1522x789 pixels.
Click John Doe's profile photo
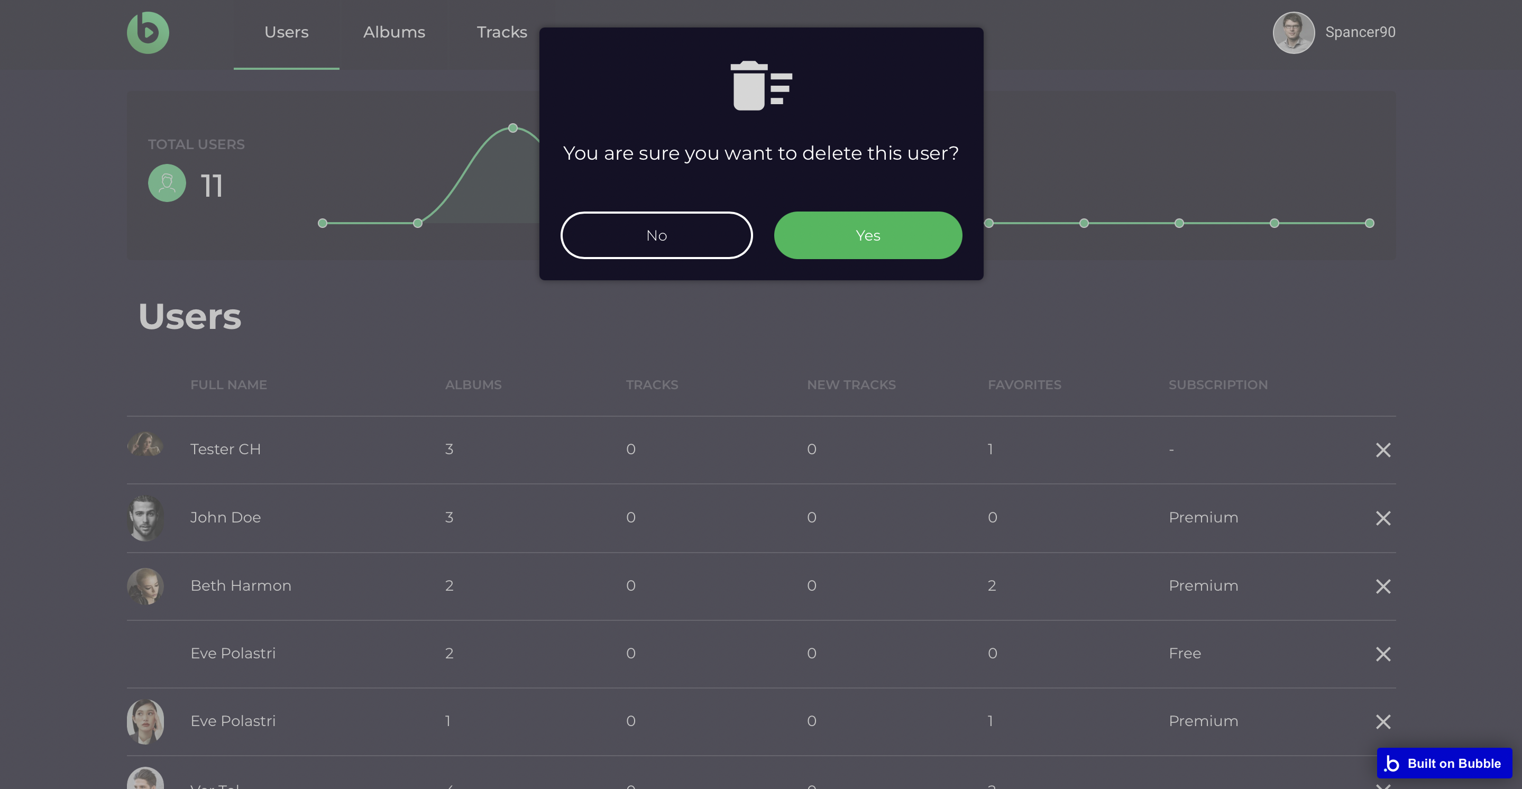(145, 518)
